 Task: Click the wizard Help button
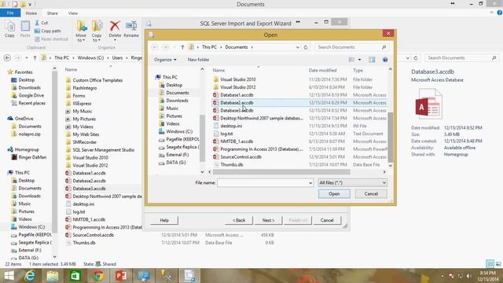pyautogui.click(x=164, y=220)
